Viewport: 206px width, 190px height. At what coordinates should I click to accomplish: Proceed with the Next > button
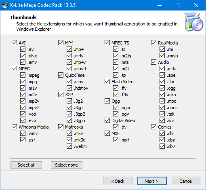(152, 181)
